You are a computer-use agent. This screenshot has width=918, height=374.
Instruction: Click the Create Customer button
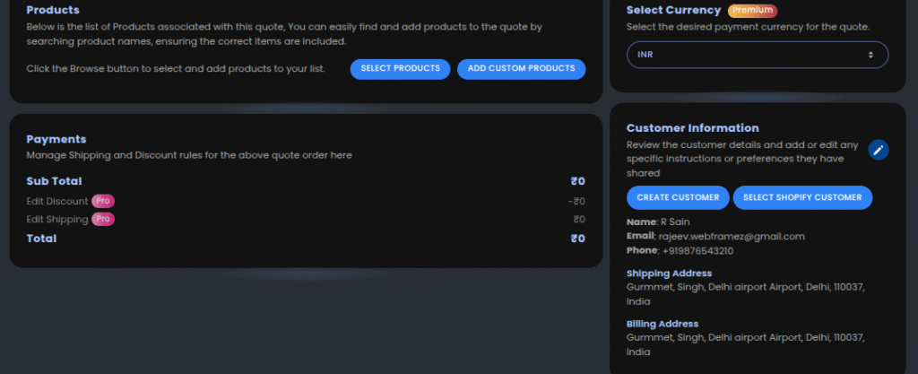click(678, 198)
